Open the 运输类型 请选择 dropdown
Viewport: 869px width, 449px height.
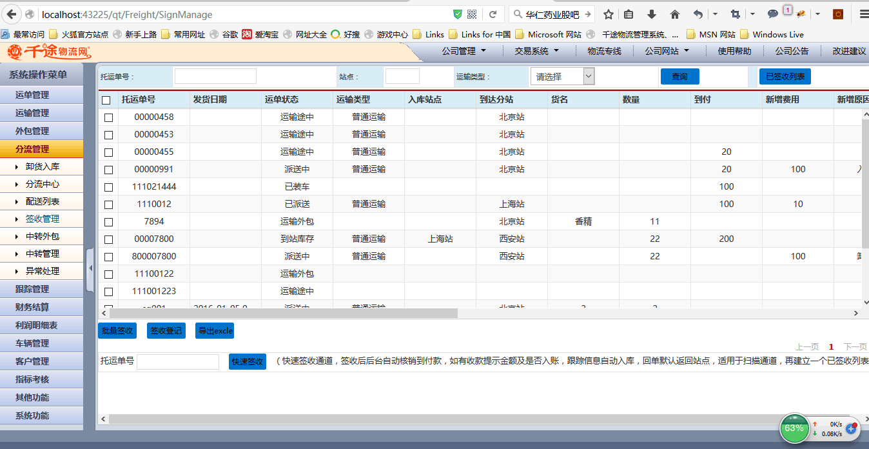562,76
